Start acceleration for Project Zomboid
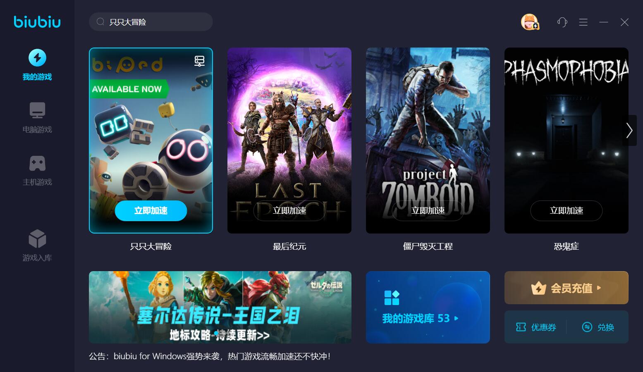 pos(428,211)
